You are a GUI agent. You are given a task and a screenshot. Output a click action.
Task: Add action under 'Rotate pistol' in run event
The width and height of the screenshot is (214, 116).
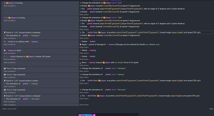tap(84, 15)
